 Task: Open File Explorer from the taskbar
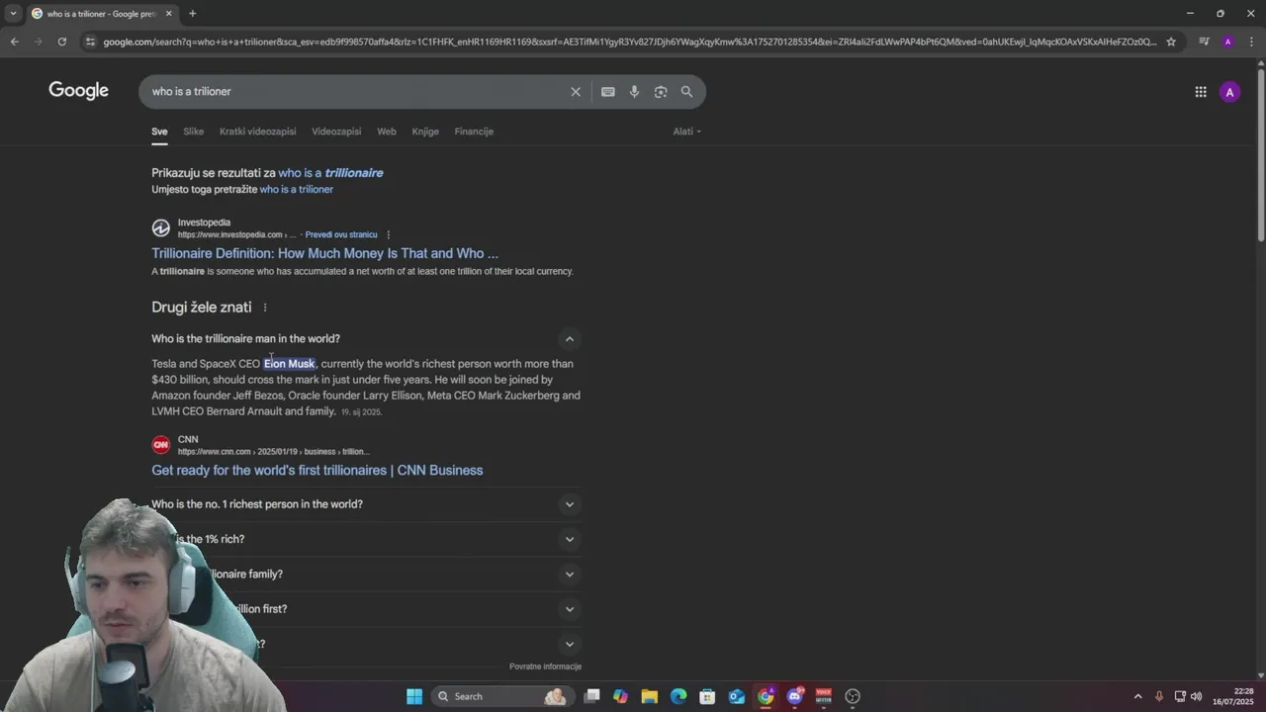650,696
